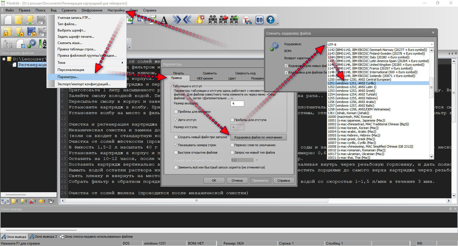Open a file using the yellow folder icon

19,20
